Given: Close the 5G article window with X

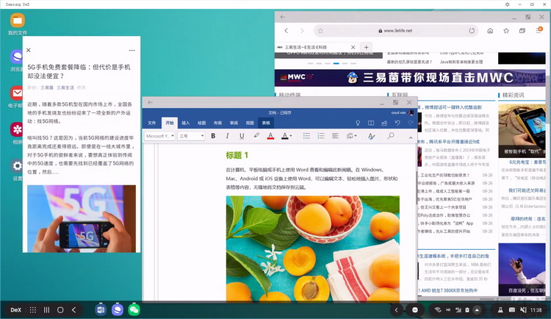Looking at the screenshot, I should (29, 50).
